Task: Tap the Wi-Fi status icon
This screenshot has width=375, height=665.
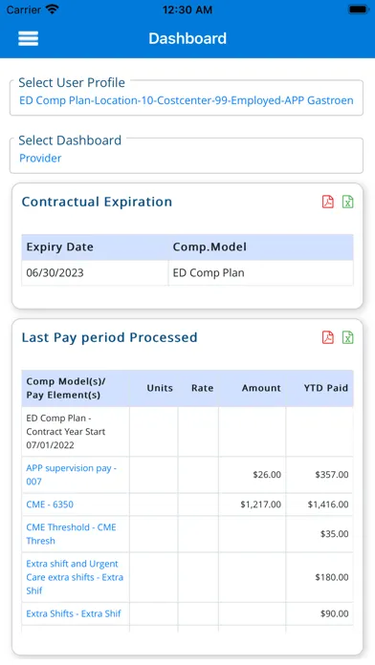Action: (53, 10)
